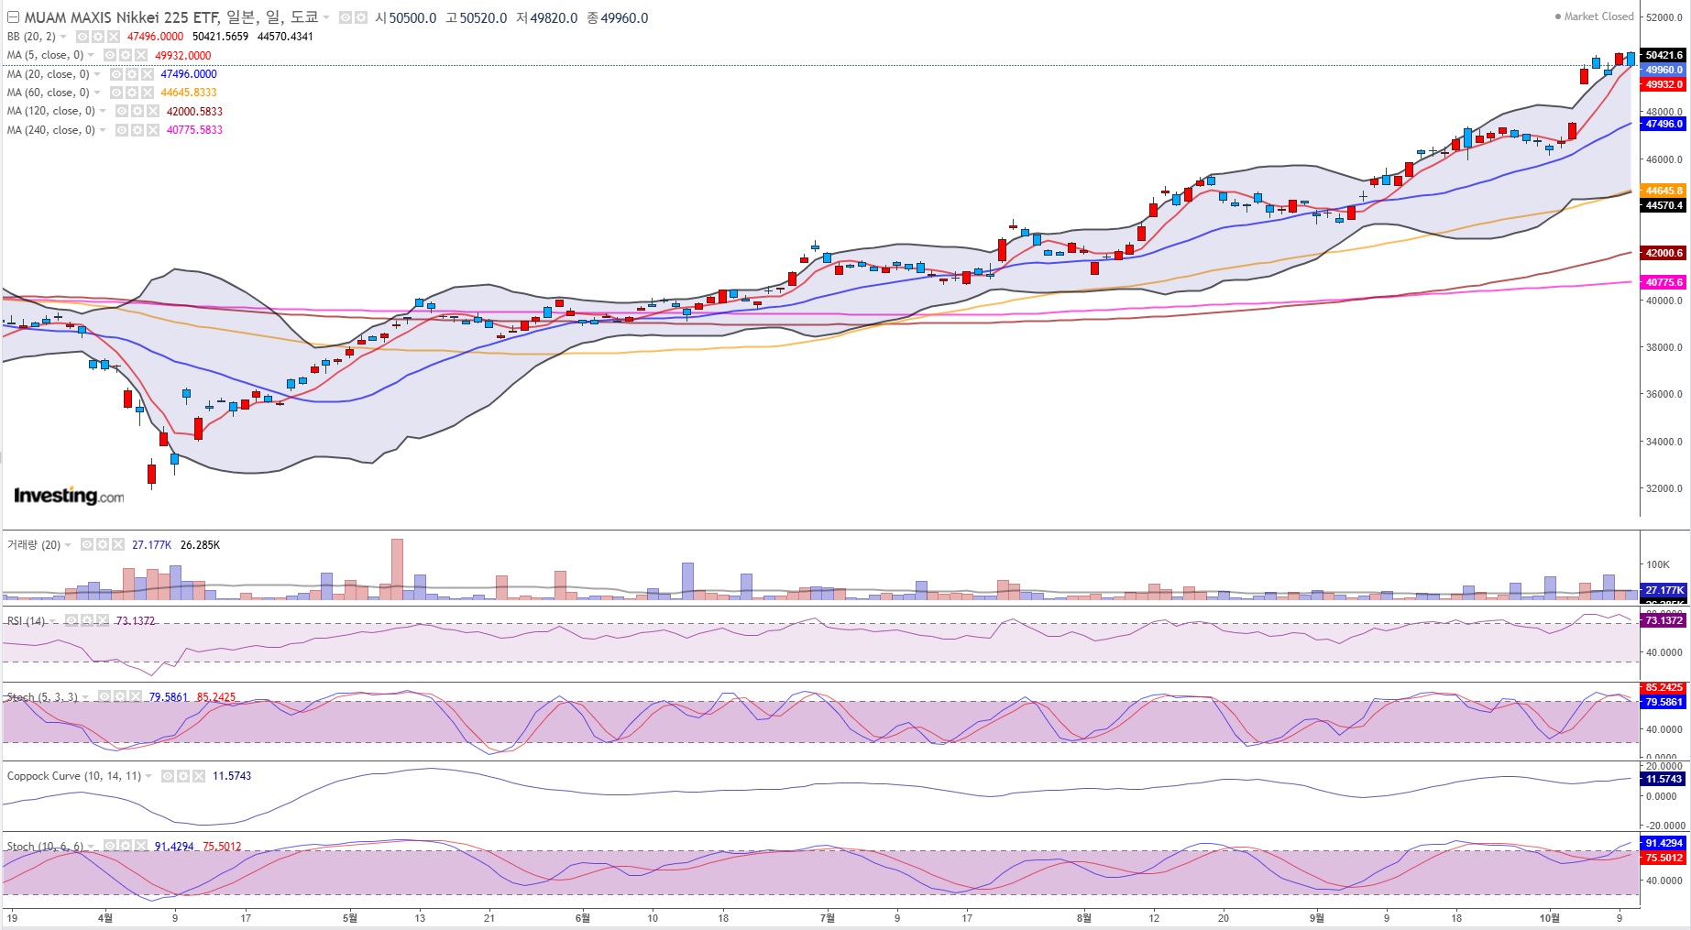Open dropdown arrow beside Stoch (10, 6, 6)
Screen dimensions: 1691x930
click(x=91, y=847)
